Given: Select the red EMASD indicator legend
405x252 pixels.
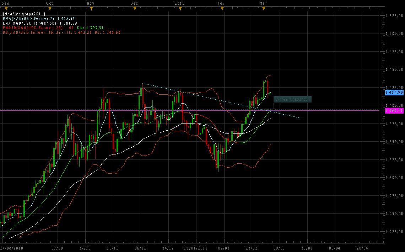Looking at the screenshot, I should pyautogui.click(x=38, y=28).
